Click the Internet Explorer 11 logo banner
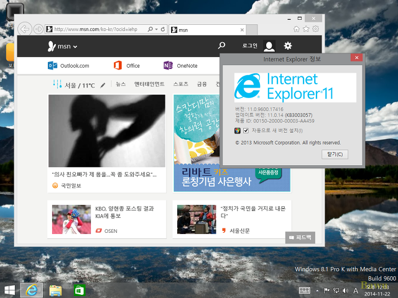Image resolution: width=398 pixels, height=298 pixels. click(295, 88)
